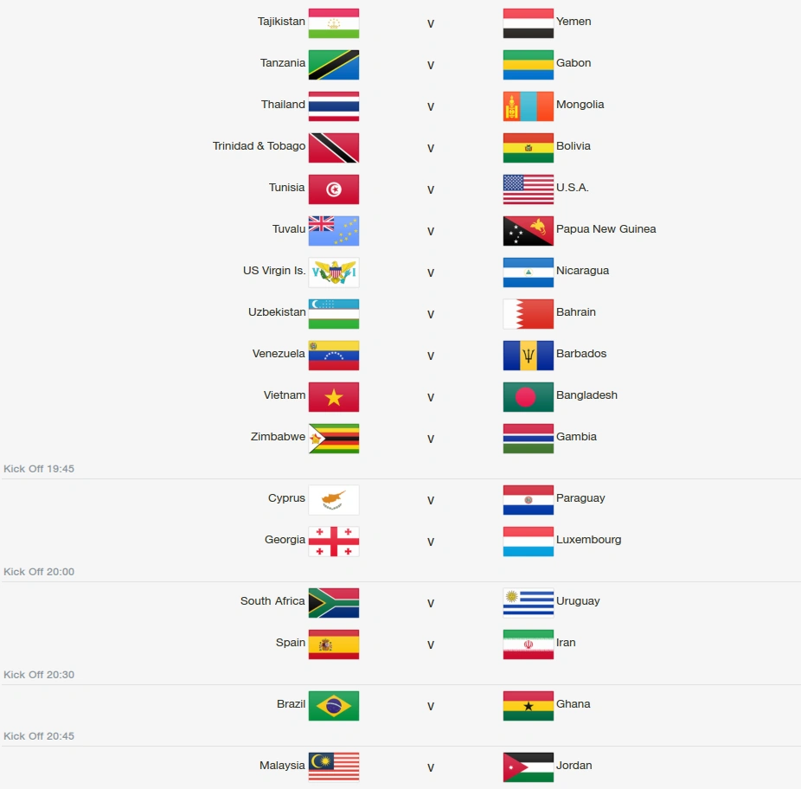Click the South Africa flag icon

click(x=334, y=603)
